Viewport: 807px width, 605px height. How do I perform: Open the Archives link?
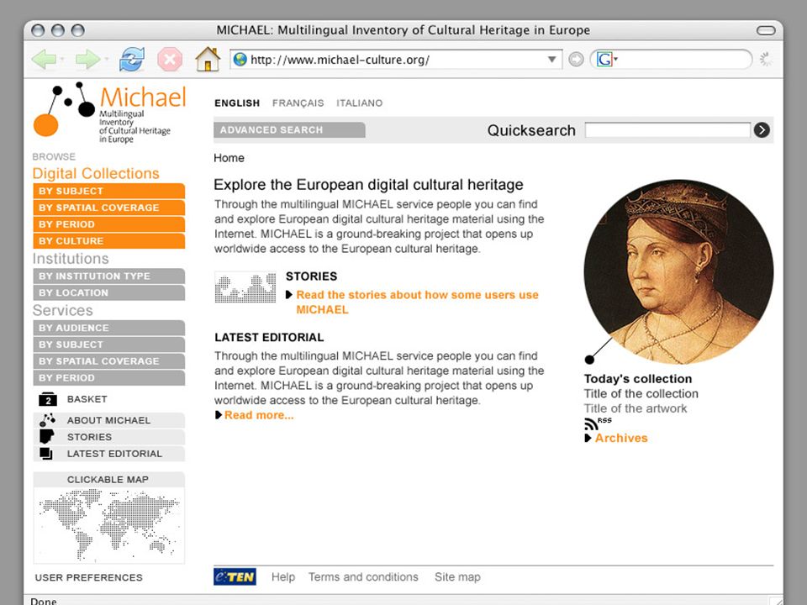pyautogui.click(x=621, y=438)
